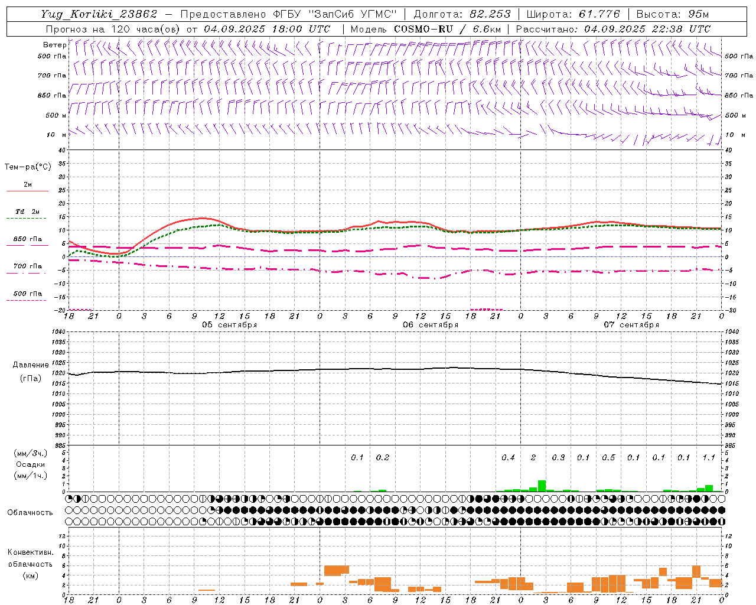The image size is (756, 605).
Task: Click the Td 2м dew point legend label
Action: 28,212
